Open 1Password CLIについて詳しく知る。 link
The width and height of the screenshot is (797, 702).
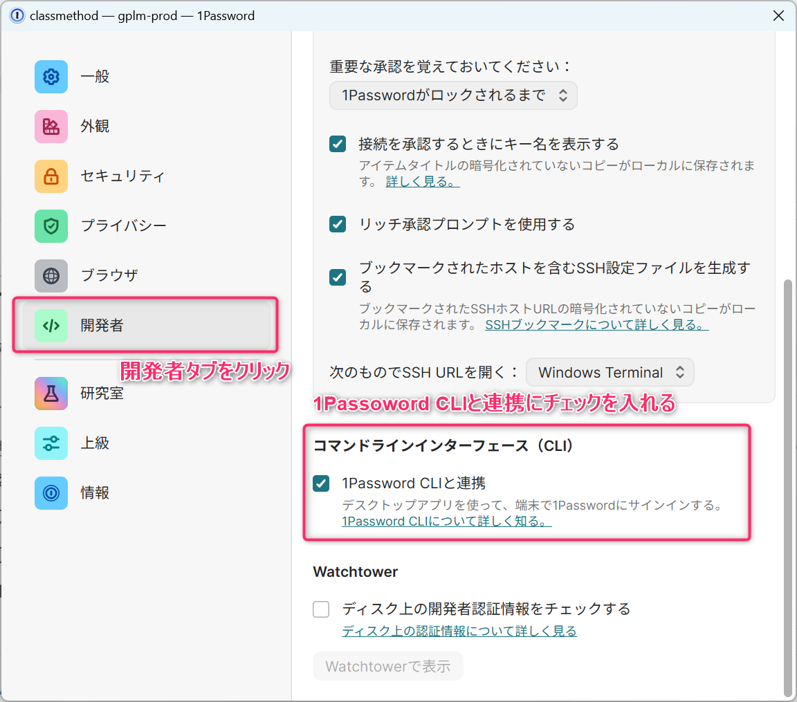[447, 521]
